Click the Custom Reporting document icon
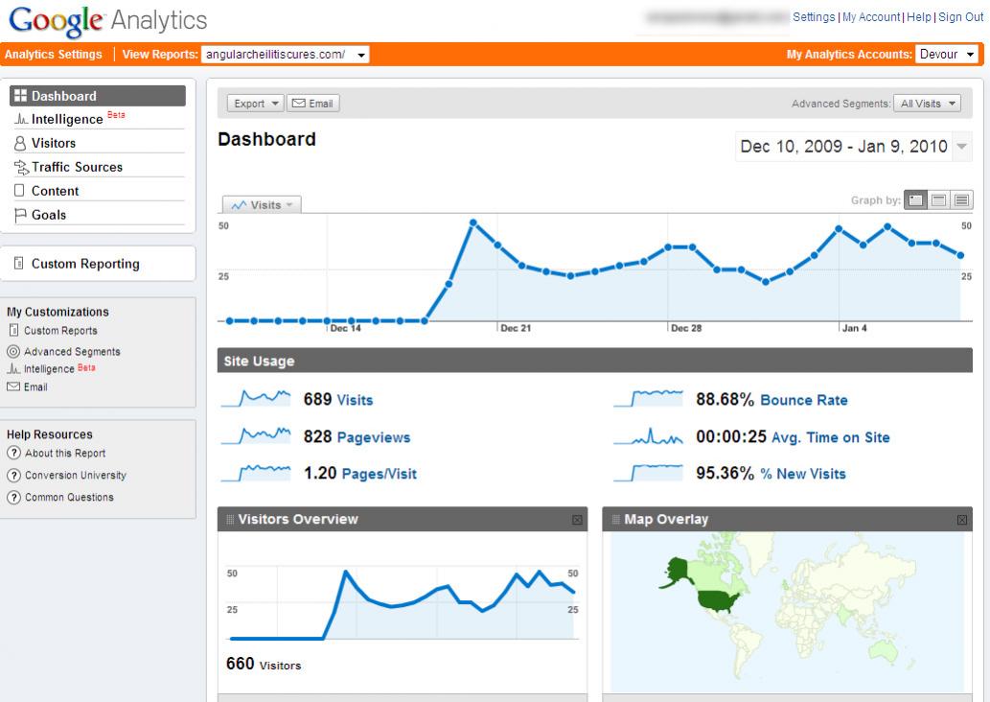 click(19, 263)
